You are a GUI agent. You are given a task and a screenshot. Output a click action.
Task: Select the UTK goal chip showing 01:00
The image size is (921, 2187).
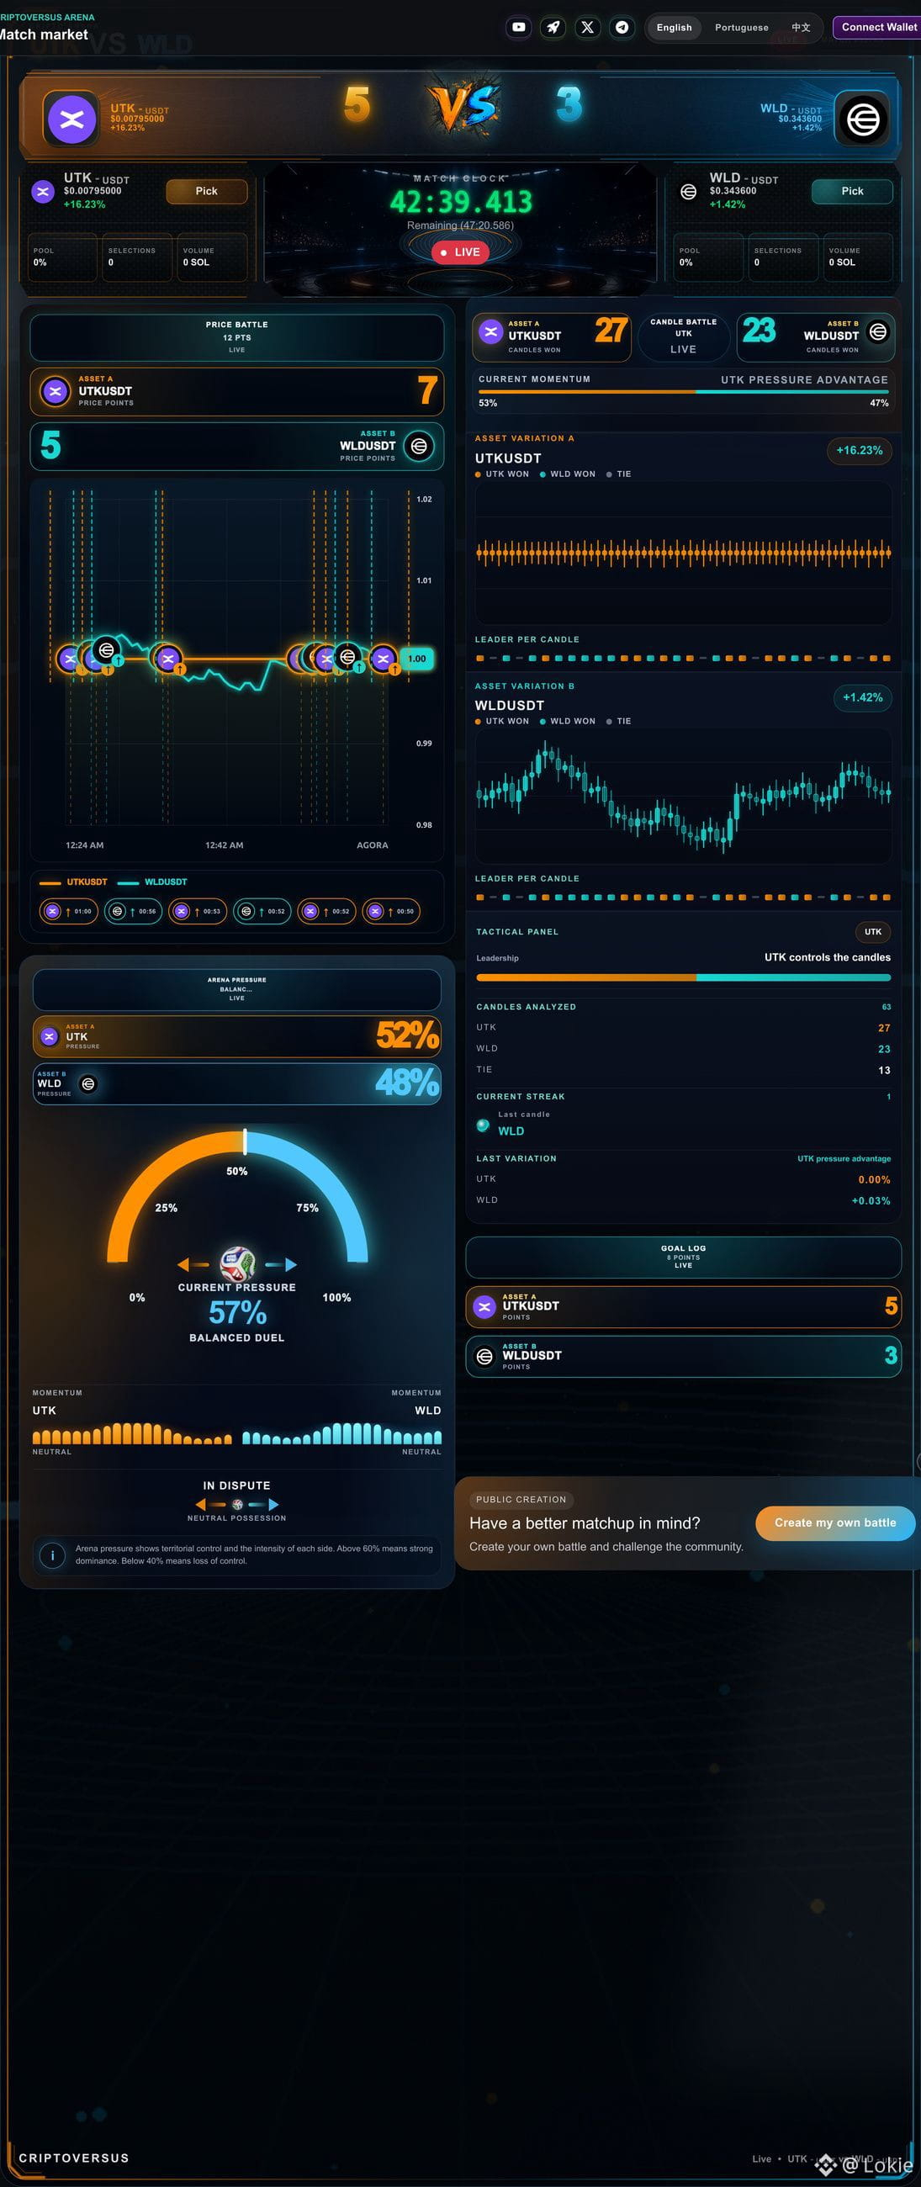(x=69, y=911)
